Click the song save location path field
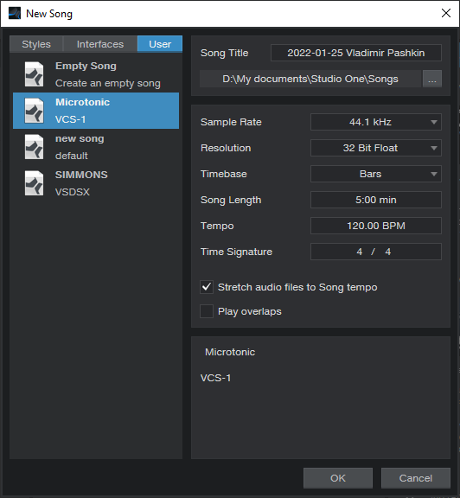The width and height of the screenshot is (460, 498). coord(310,79)
